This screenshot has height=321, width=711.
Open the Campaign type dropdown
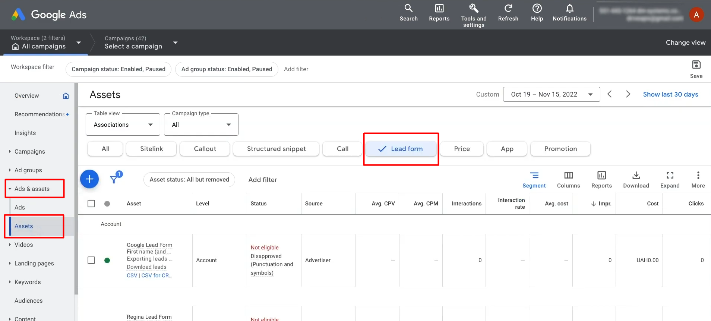point(201,125)
